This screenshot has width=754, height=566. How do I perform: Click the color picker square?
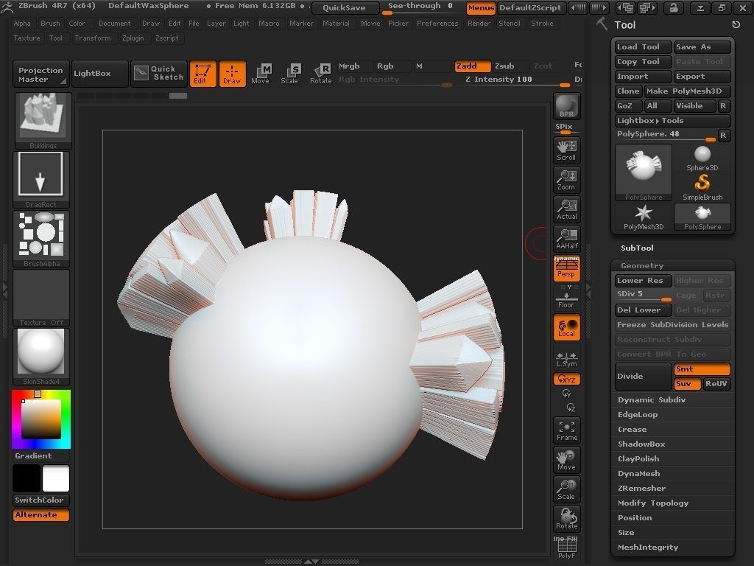point(41,419)
